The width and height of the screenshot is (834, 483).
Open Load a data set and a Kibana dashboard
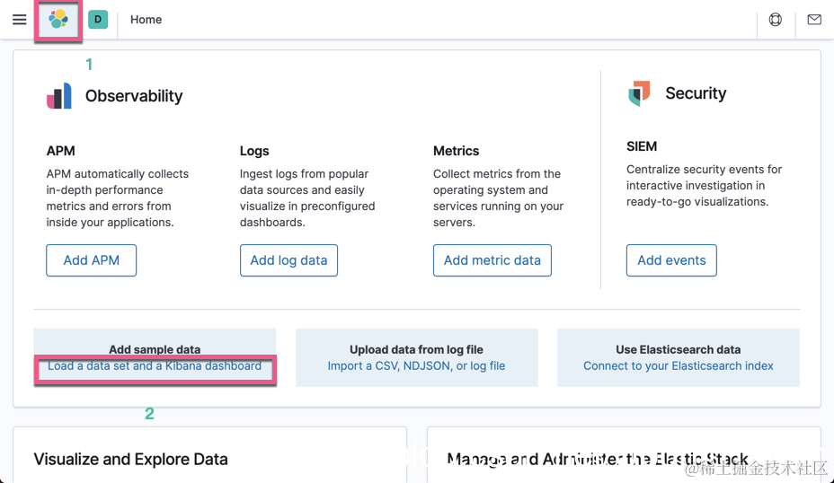[x=155, y=366]
